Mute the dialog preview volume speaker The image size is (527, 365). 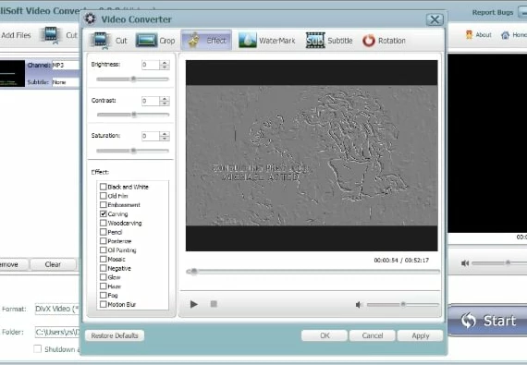359,305
